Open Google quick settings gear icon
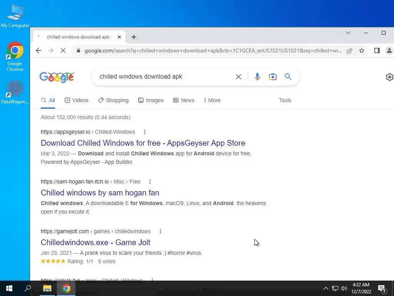Viewport: 394px width, 296px height. tap(389, 77)
